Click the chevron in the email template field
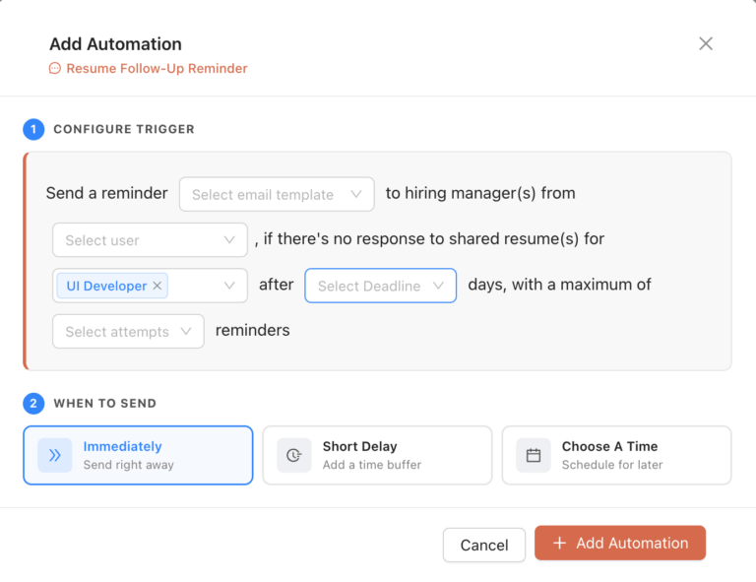Image resolution: width=756 pixels, height=582 pixels. click(355, 194)
